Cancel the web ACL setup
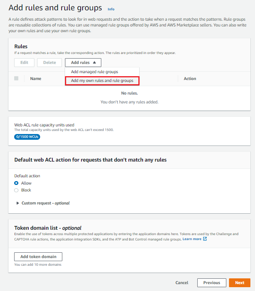 (x=182, y=283)
